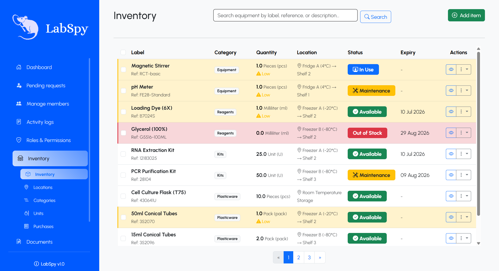Click the table vertical scrollbar thumb

tap(478, 134)
